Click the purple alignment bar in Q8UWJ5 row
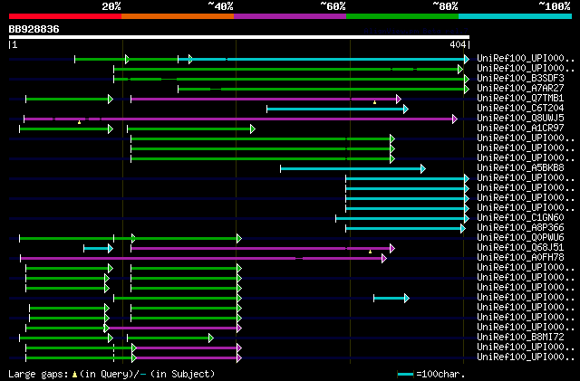The image size is (580, 381). coord(238,119)
